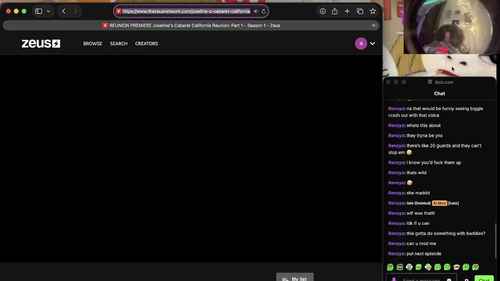This screenshot has width=500, height=281.
Task: Insert the first plain green blob emote
Action: [x=390, y=267]
